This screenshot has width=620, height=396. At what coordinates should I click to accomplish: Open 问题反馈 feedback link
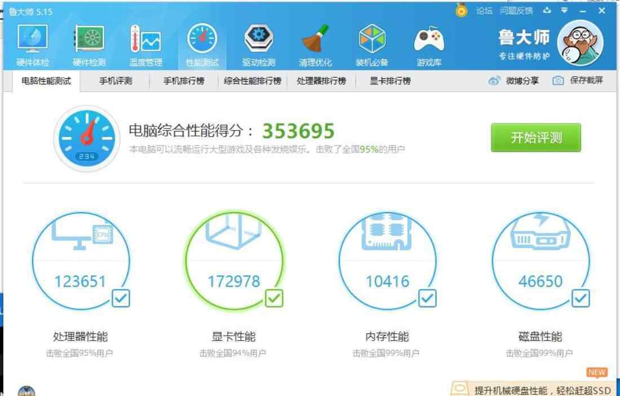tap(516, 11)
